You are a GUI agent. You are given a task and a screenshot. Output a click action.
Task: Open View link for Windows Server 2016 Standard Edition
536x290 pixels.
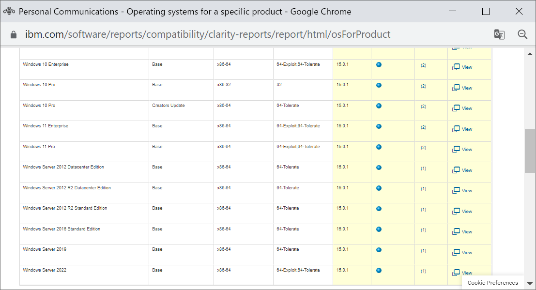click(x=462, y=231)
